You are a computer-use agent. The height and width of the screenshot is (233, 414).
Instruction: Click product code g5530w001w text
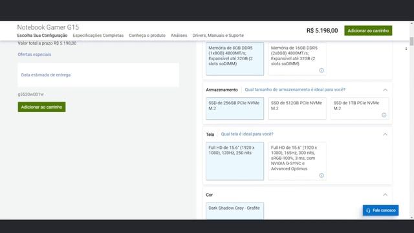pos(30,94)
